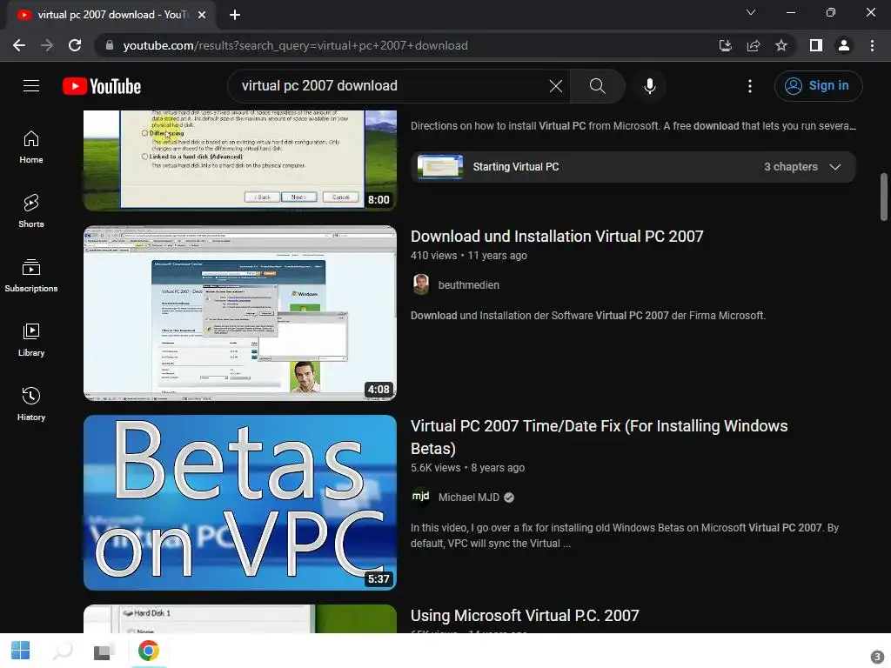
Task: Select the virtual pc 2007 download tab
Action: [x=112, y=15]
